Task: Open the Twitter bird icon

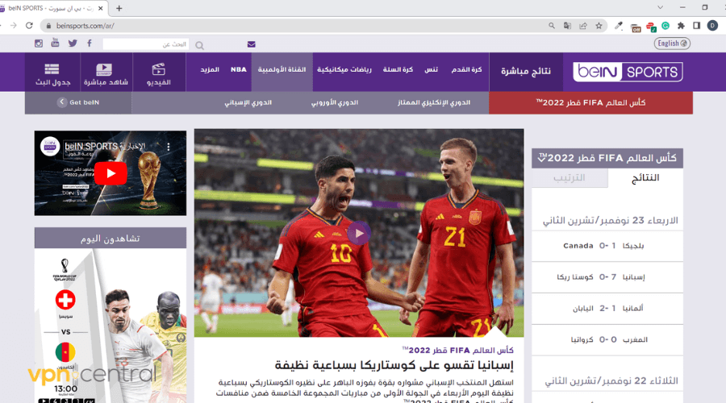Action: click(x=73, y=43)
